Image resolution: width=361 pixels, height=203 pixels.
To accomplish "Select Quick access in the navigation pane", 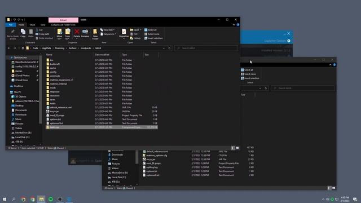I will [20, 58].
